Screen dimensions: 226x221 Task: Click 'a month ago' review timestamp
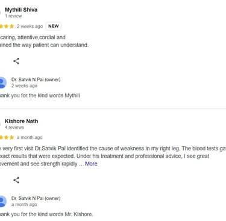coord(30,138)
